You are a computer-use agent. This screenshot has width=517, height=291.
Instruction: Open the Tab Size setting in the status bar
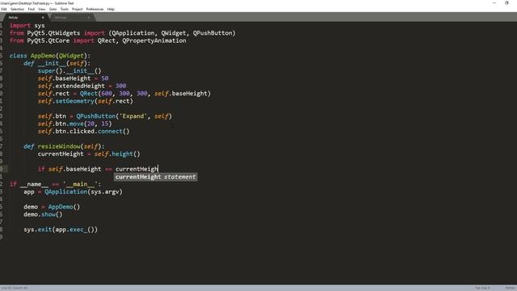coord(482,288)
